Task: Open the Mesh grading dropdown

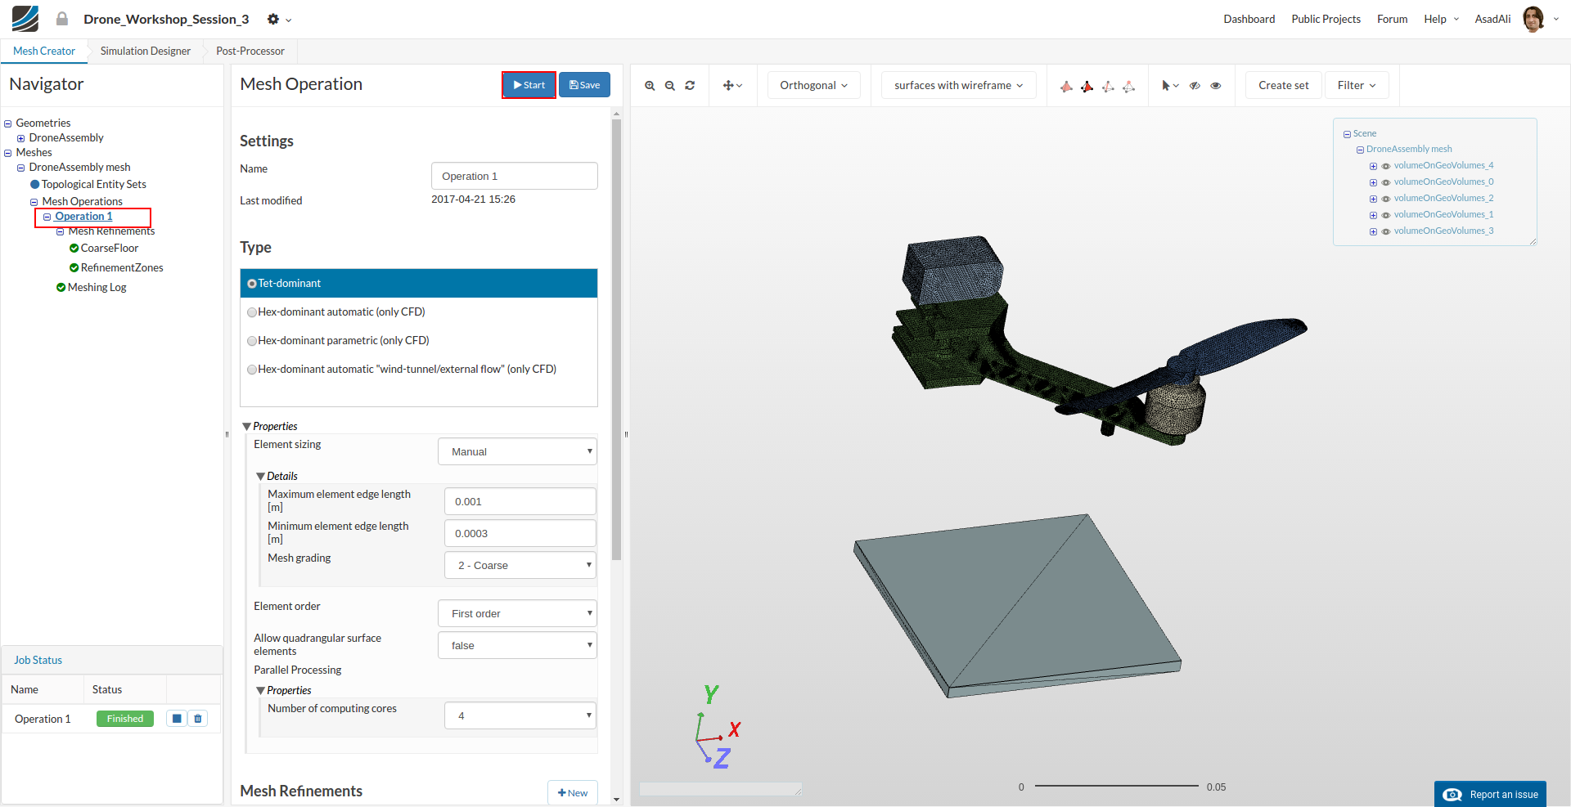Action: click(520, 566)
